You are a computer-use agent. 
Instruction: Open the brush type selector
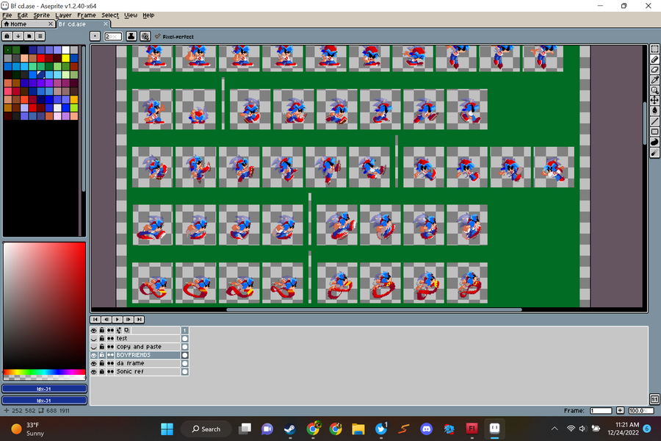(95, 36)
